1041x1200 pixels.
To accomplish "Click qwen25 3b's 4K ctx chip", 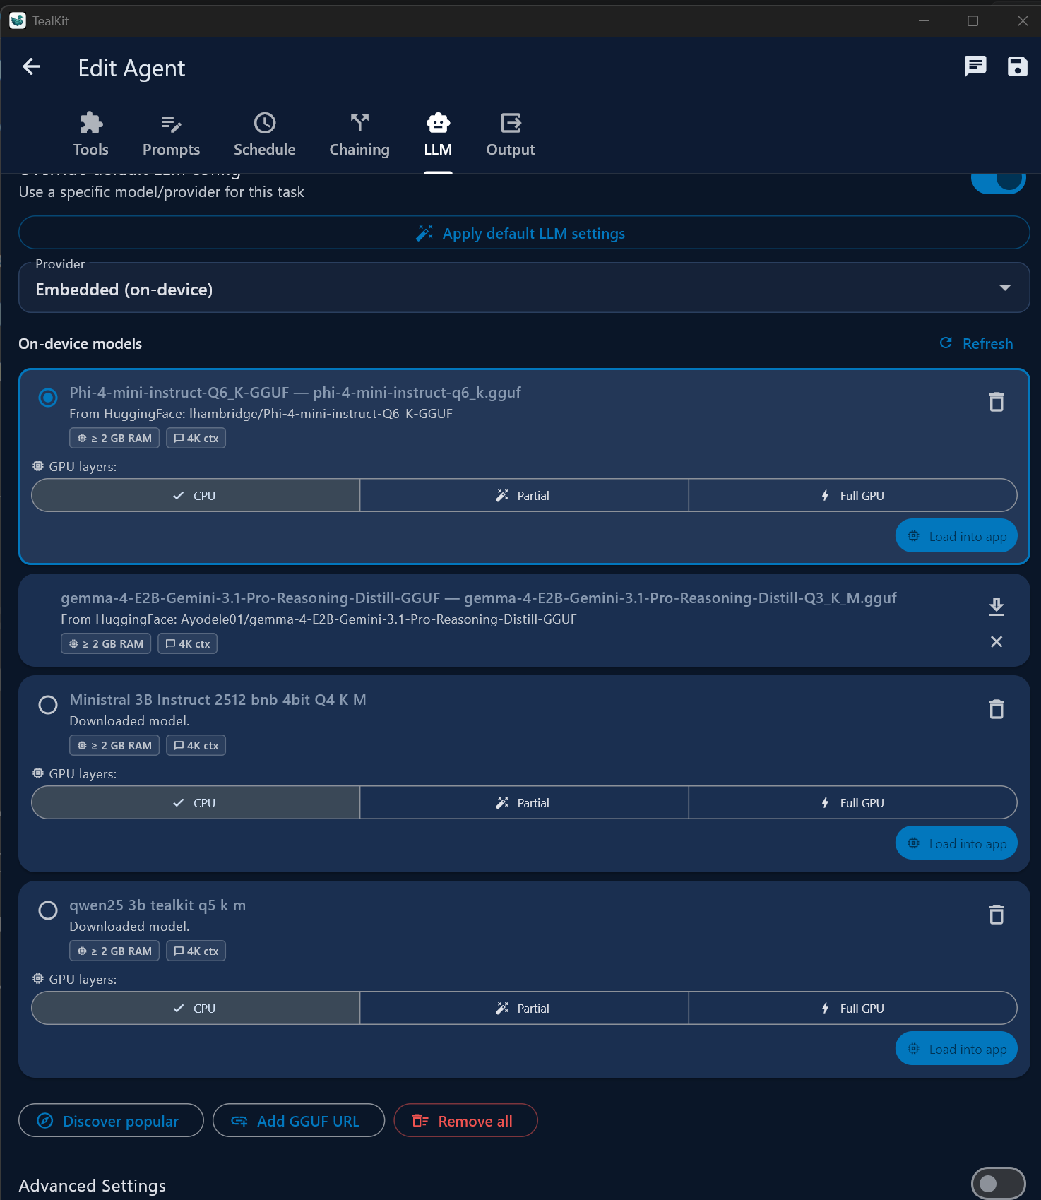I will pyautogui.click(x=196, y=951).
